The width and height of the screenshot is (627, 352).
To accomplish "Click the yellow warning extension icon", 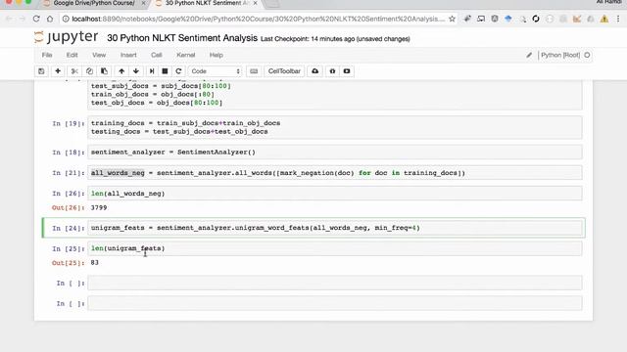I will pyautogui.click(x=604, y=19).
